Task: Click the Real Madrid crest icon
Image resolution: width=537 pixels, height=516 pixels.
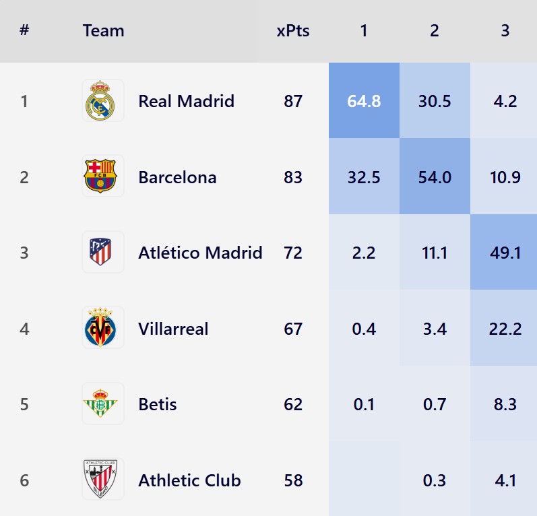Action: 102,101
